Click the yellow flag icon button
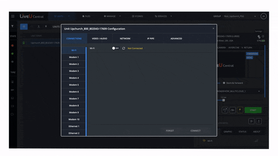 click(240, 110)
